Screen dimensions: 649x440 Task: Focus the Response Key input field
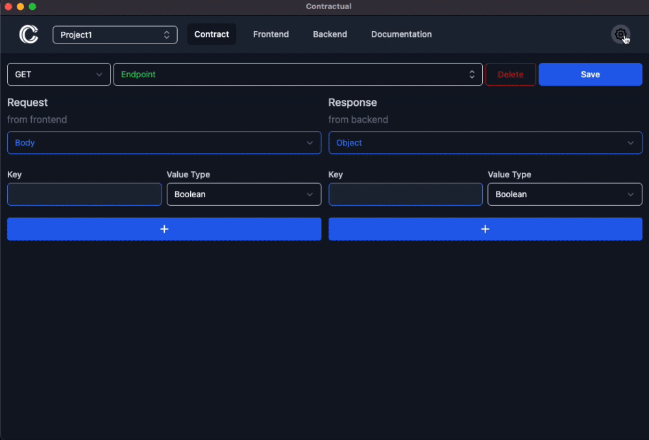click(405, 194)
